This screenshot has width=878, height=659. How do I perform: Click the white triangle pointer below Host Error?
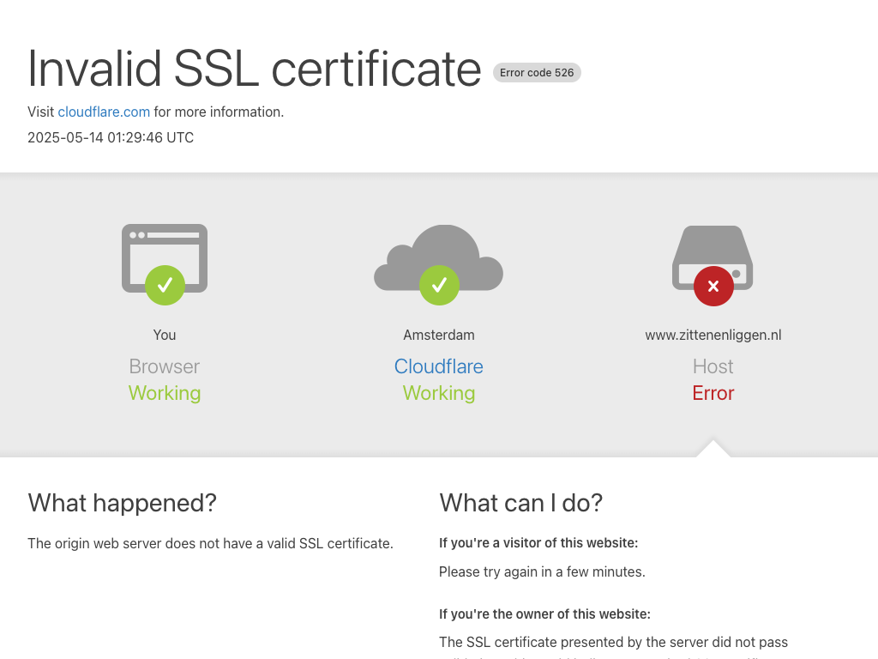pos(713,449)
